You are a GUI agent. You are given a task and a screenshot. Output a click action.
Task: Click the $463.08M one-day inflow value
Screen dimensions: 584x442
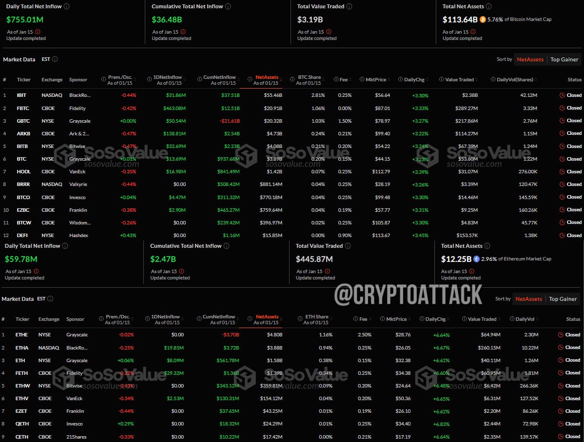175,108
